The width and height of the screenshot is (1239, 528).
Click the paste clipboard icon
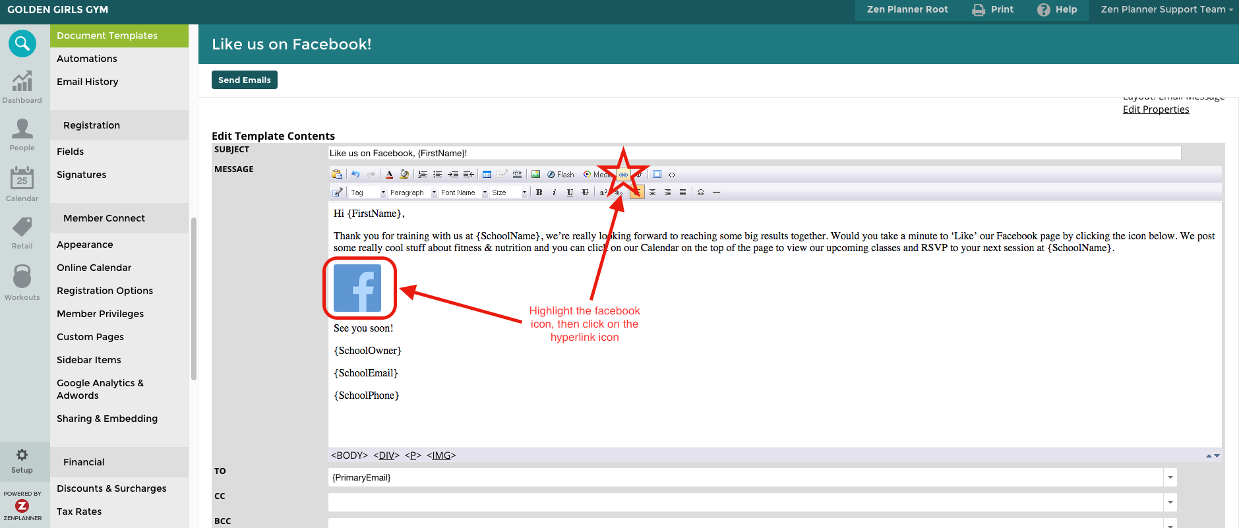pos(337,175)
